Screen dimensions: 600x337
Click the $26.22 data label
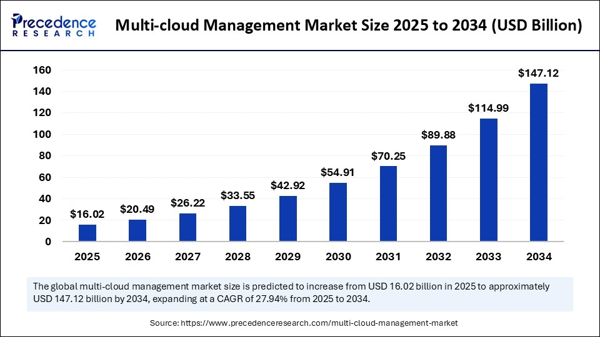coord(187,203)
